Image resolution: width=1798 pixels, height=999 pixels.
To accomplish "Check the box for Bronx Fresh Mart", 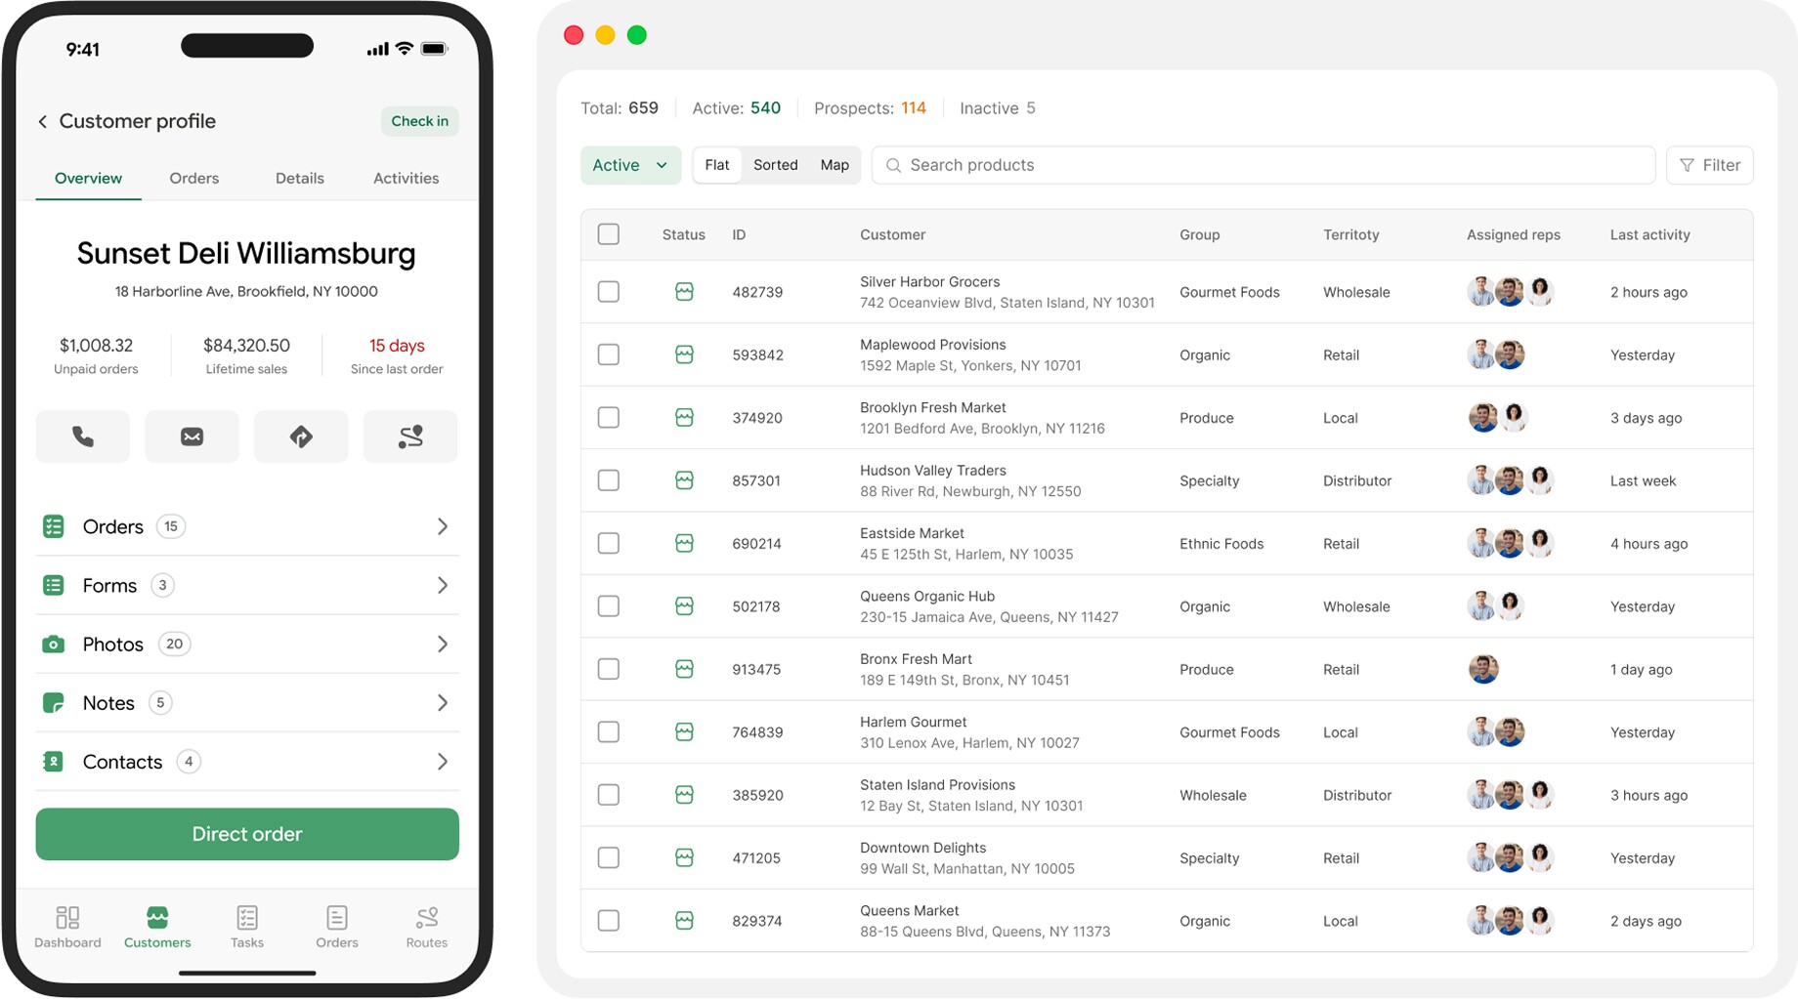I will (609, 669).
